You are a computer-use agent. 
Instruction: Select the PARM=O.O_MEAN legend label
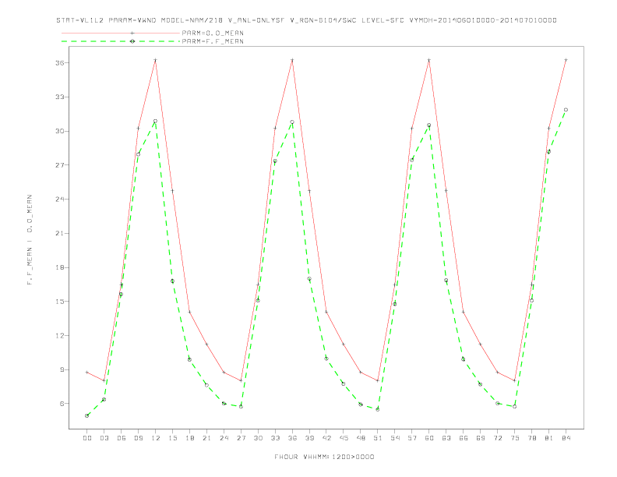(213, 33)
